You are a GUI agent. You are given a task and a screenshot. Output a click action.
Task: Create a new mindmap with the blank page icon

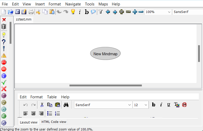point(4,12)
